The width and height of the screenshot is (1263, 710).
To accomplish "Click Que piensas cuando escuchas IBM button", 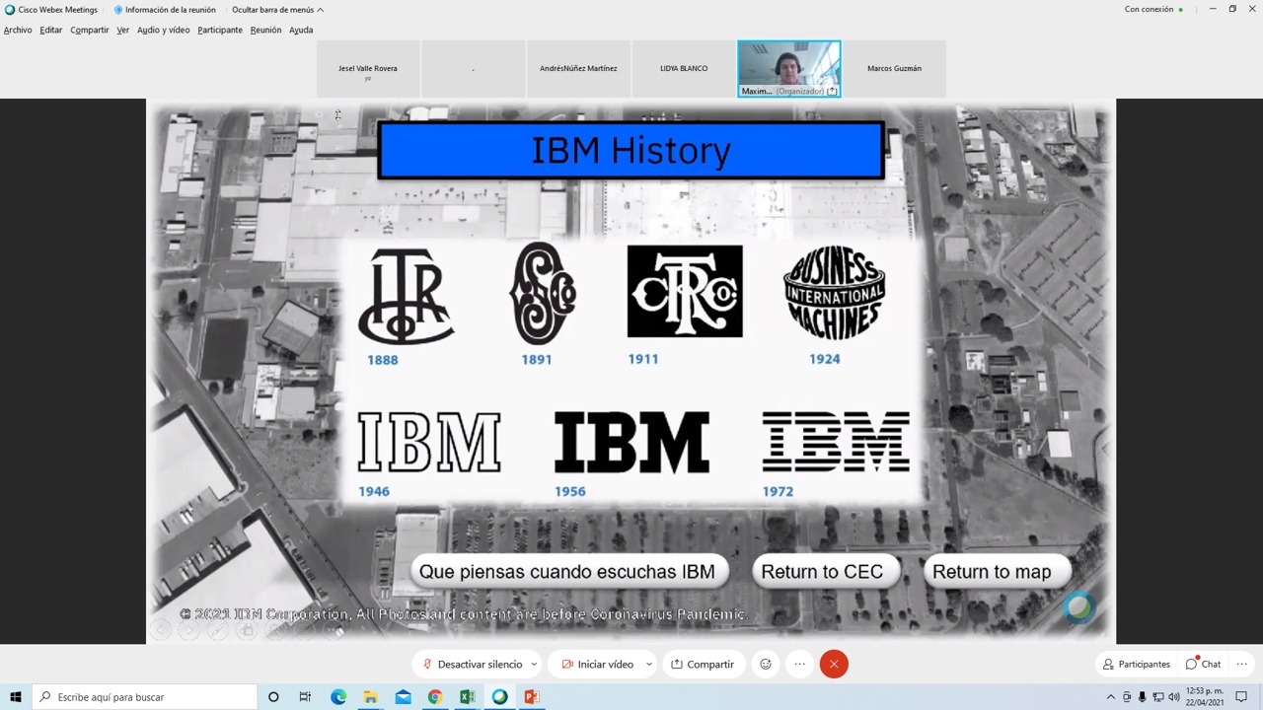I will pyautogui.click(x=567, y=572).
